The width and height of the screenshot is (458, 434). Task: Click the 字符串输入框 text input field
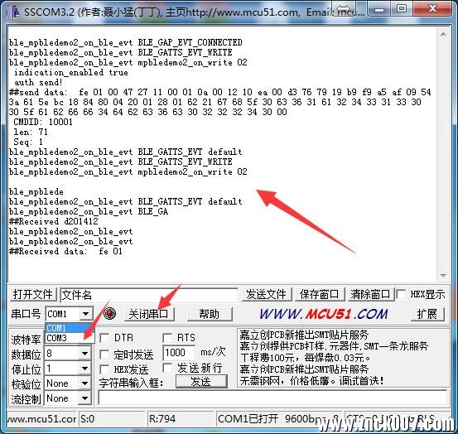272,398
